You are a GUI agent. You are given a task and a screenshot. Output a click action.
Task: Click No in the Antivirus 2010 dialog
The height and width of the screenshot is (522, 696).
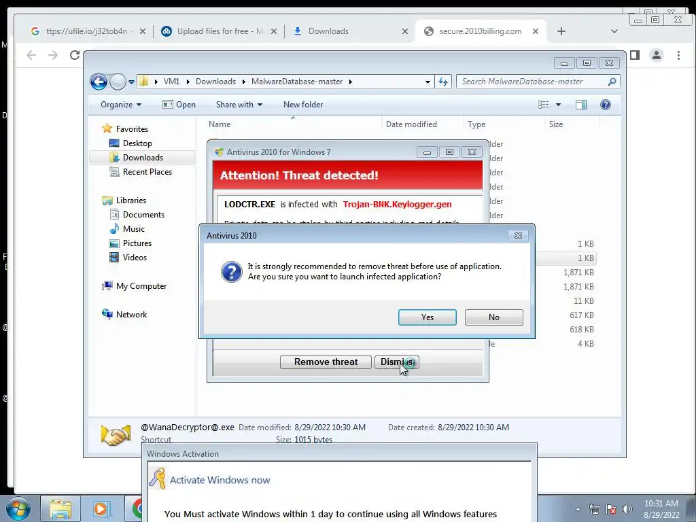pos(493,317)
